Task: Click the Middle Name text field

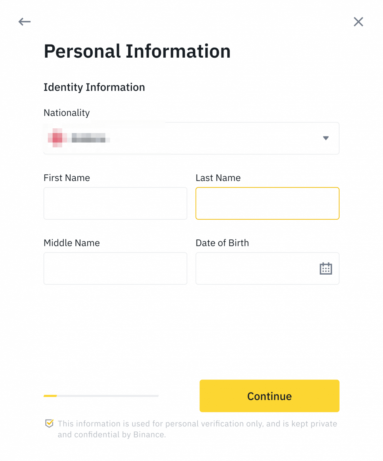Action: 115,268
